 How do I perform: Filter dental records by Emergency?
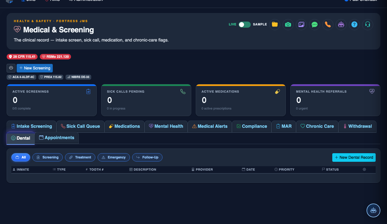coord(114,157)
